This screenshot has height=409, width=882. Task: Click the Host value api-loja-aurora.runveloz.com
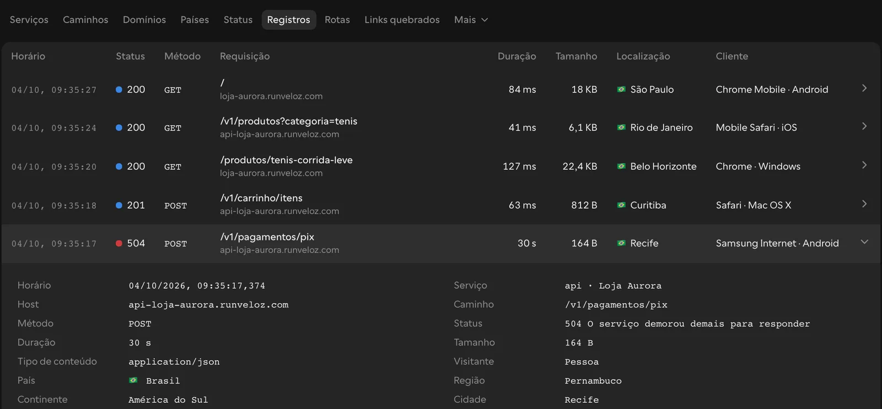pyautogui.click(x=208, y=305)
